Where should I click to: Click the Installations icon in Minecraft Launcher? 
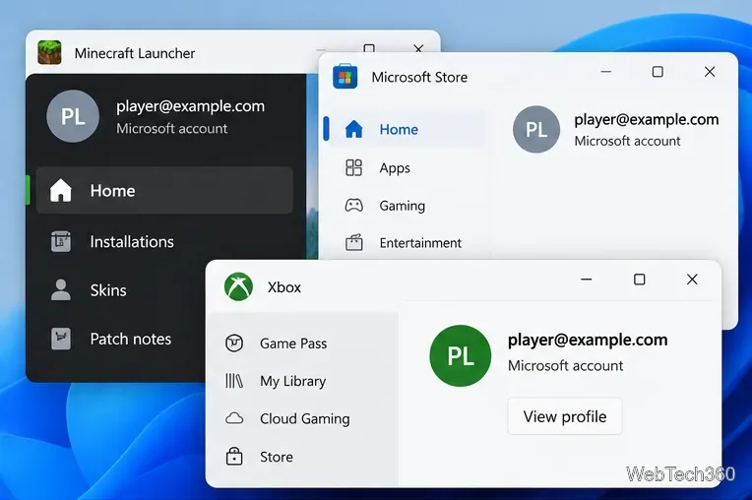tap(61, 241)
